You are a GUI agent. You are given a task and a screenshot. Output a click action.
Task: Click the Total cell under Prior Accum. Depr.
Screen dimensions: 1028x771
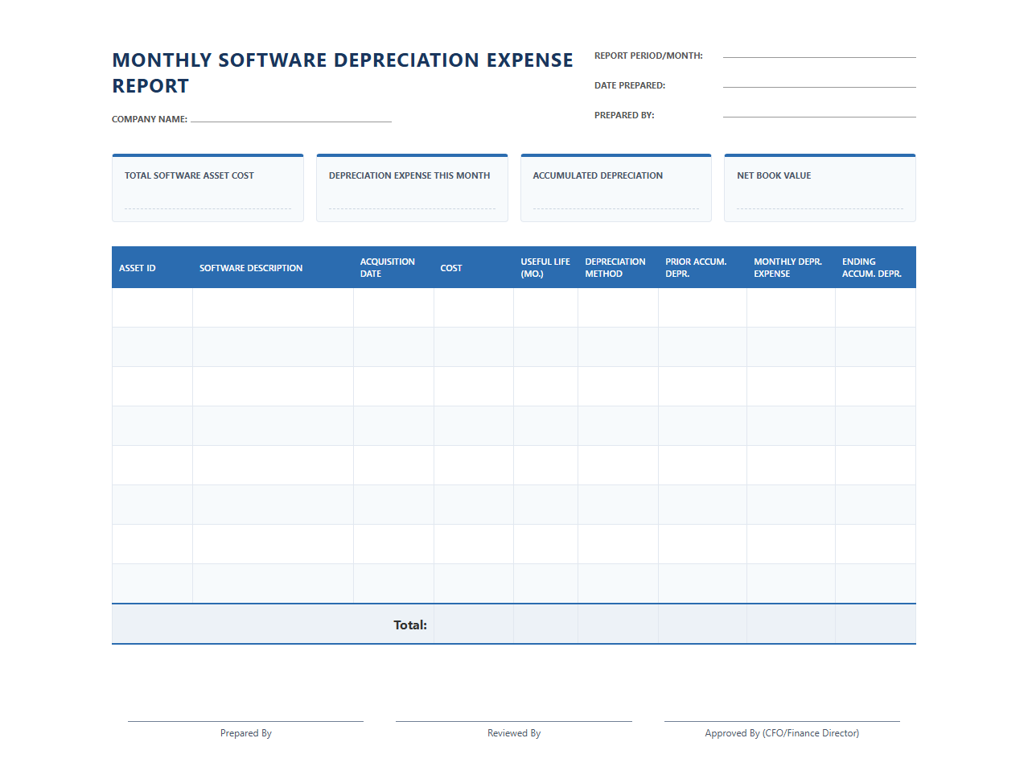coord(703,625)
